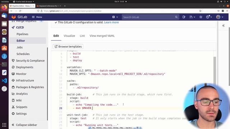Open the CI/CD sidebar section
Screen dimensions: 230x129
pyautogui.click(x=20, y=27)
